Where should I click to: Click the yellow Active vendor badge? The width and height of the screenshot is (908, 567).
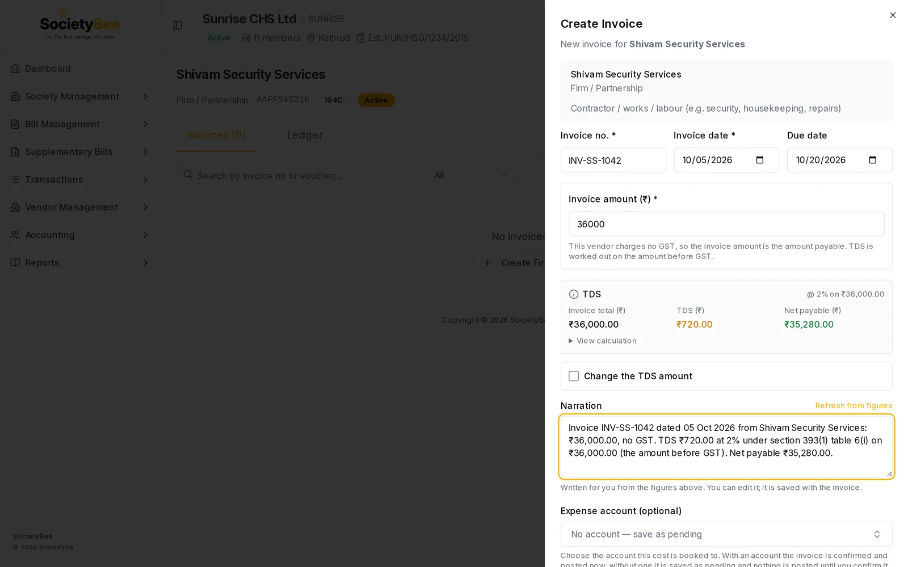pyautogui.click(x=376, y=100)
